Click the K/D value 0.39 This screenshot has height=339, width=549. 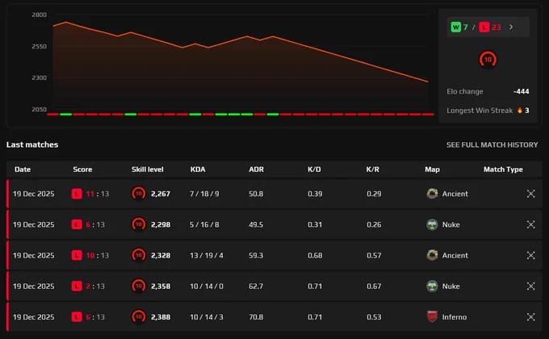coord(315,194)
